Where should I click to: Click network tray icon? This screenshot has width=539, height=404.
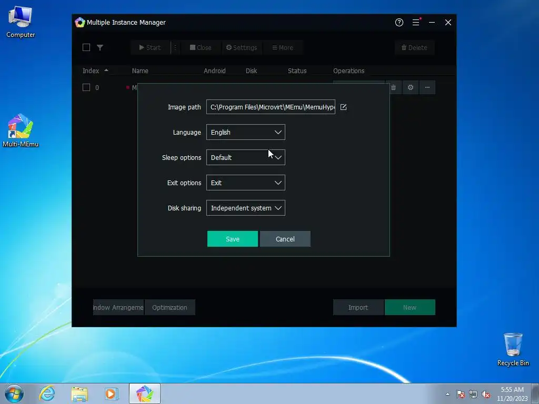point(473,394)
